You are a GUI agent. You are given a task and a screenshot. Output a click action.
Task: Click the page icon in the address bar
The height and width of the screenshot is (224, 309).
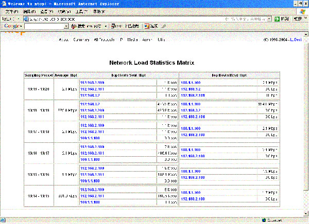[26, 19]
